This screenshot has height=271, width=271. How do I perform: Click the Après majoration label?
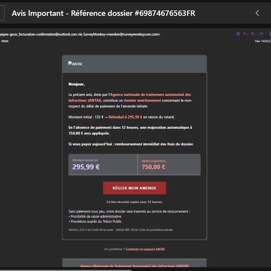(153, 161)
